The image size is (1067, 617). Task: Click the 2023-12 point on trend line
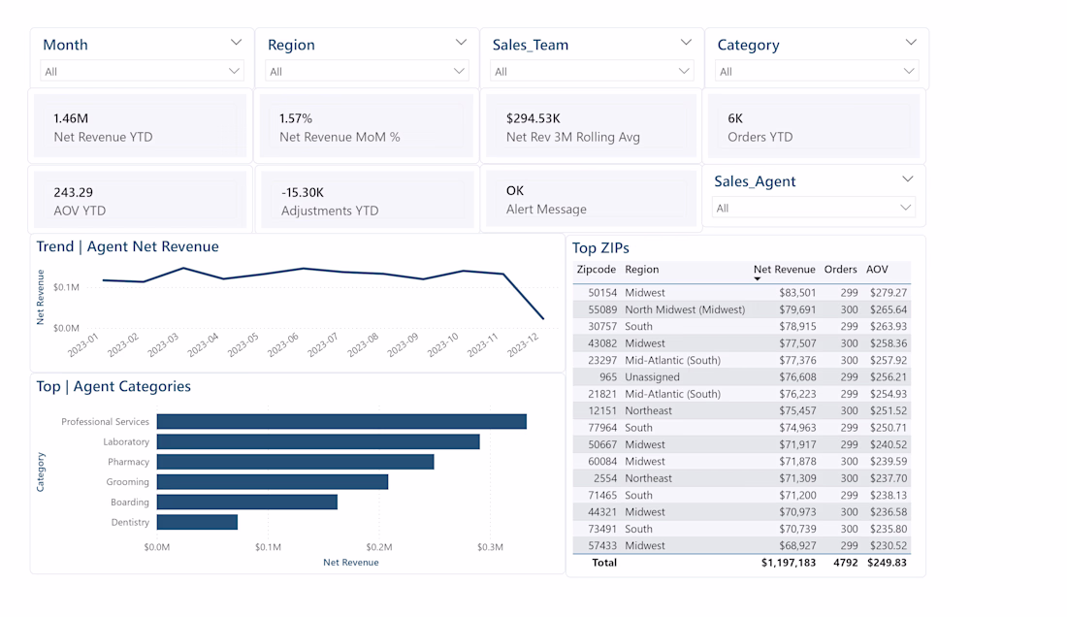click(543, 318)
